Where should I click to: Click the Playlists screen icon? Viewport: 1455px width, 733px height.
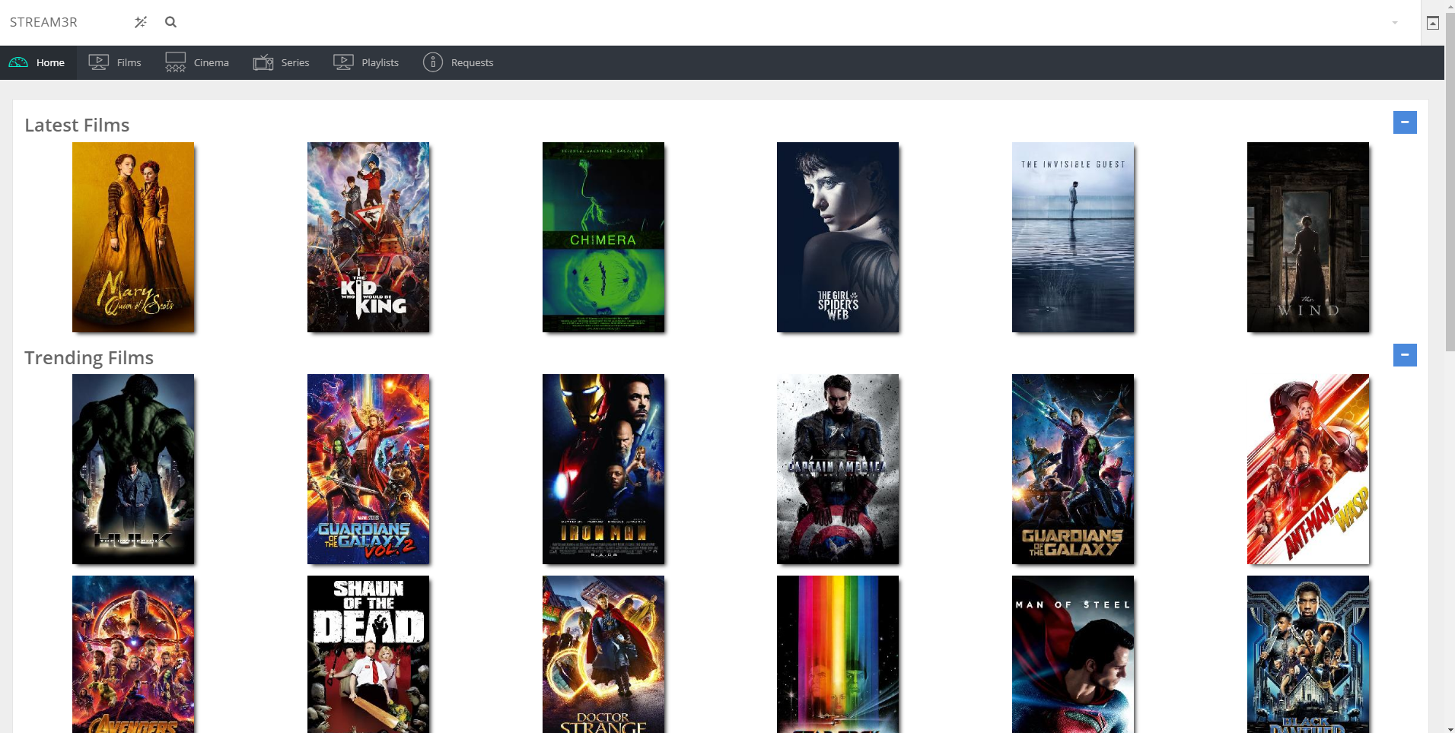pyautogui.click(x=344, y=62)
